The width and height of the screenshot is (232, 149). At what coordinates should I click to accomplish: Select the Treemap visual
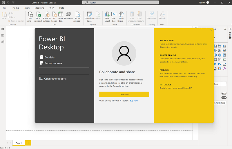[224, 55]
